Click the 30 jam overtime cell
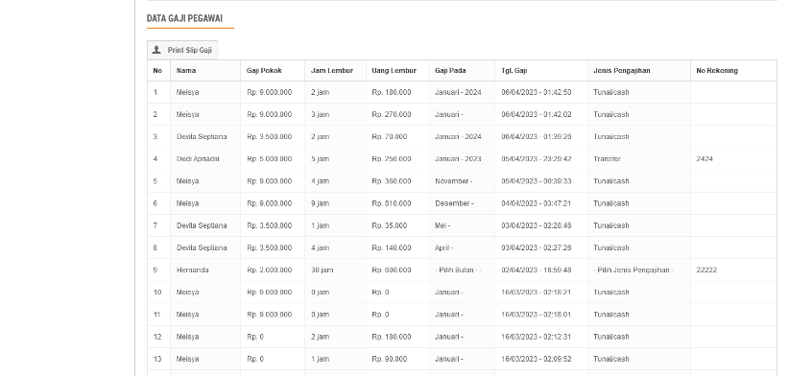This screenshot has height=376, width=789. (x=323, y=270)
